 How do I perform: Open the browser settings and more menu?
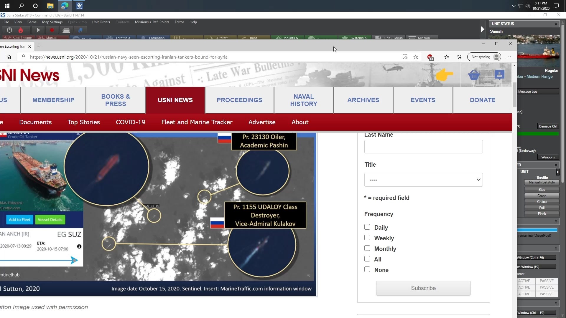tap(509, 57)
